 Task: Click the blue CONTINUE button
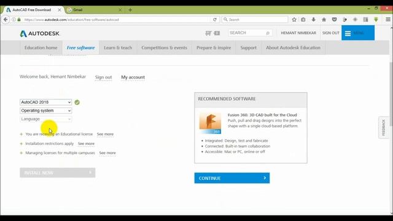coord(232,178)
